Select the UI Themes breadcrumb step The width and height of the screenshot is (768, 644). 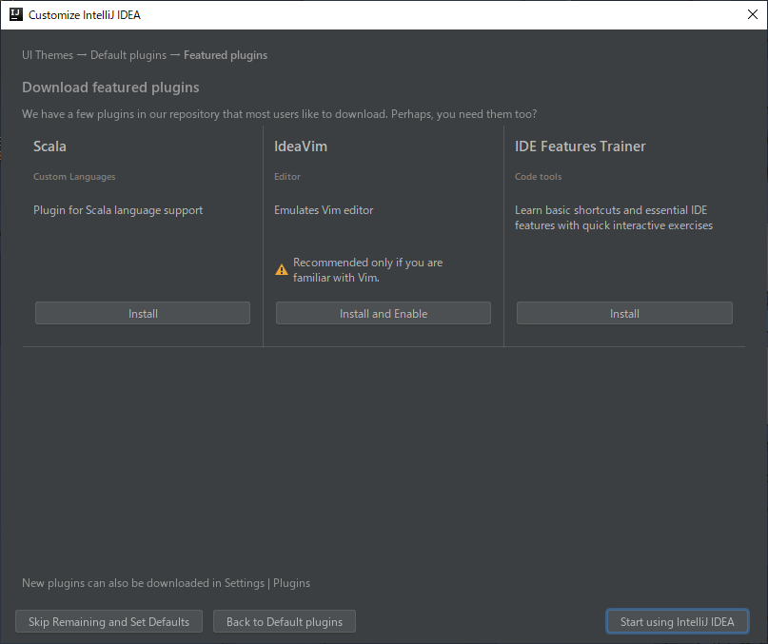48,55
